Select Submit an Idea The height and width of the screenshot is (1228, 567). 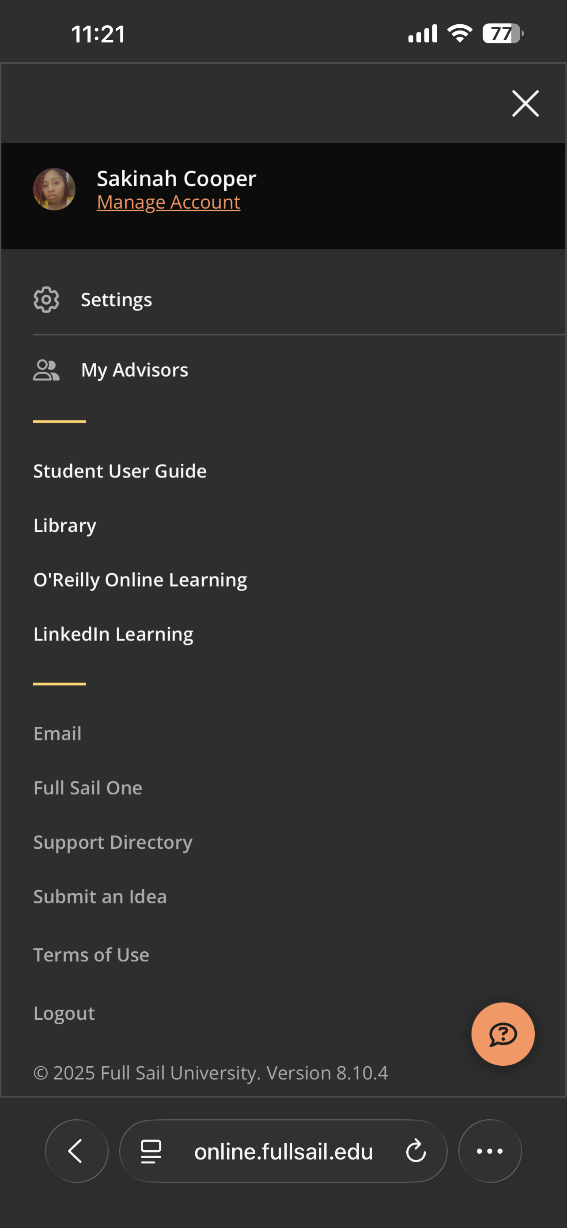coord(100,896)
